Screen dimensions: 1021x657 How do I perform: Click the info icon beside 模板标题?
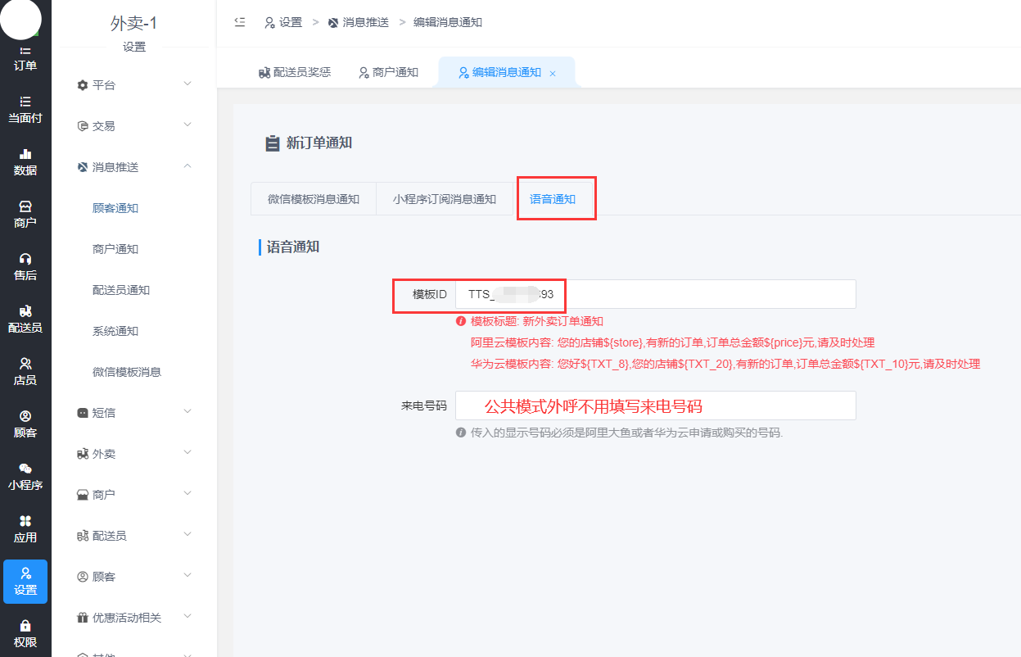pos(461,321)
